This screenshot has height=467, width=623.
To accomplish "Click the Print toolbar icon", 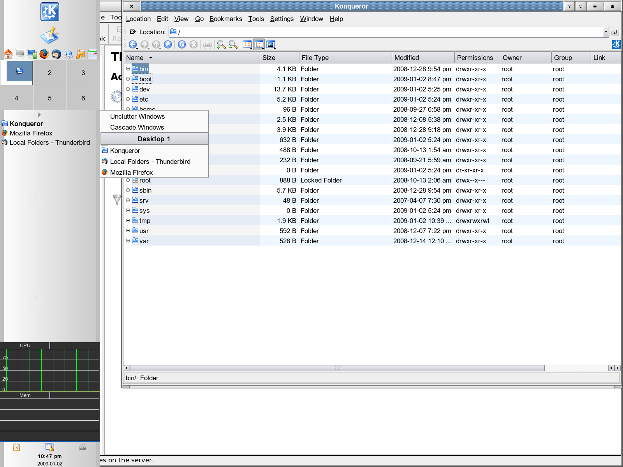I will click(x=208, y=44).
